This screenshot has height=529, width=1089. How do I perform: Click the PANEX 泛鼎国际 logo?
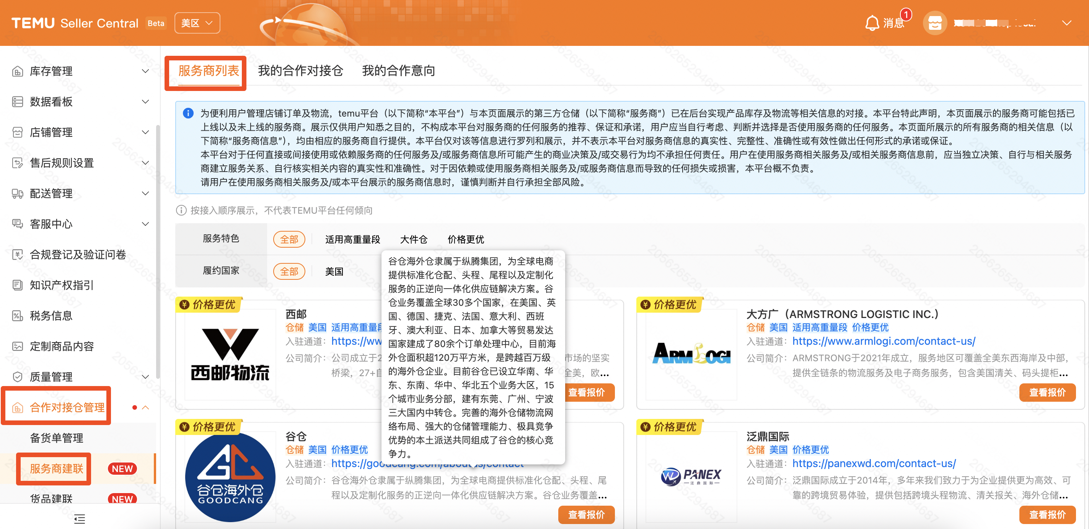click(x=691, y=477)
